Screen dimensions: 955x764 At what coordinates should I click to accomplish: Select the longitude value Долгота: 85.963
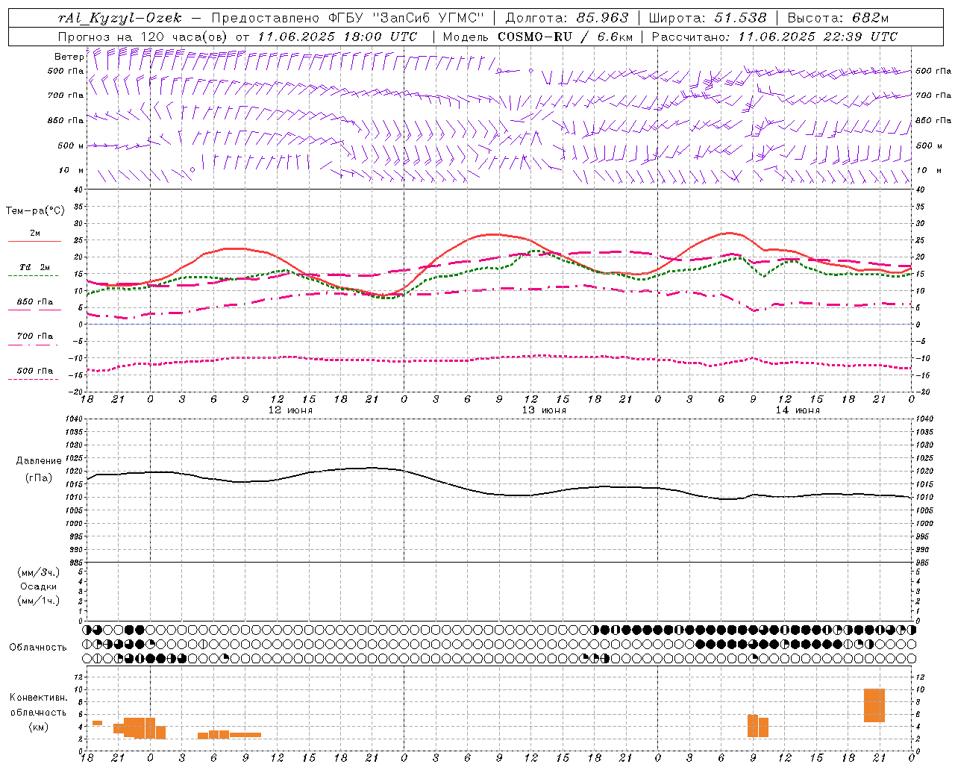point(567,18)
